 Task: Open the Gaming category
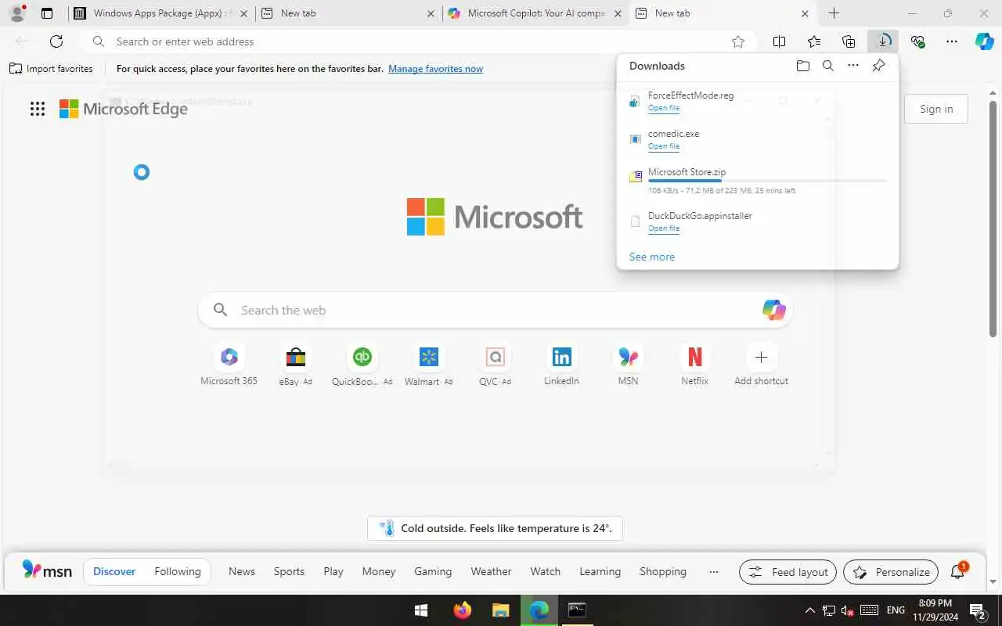tap(433, 572)
